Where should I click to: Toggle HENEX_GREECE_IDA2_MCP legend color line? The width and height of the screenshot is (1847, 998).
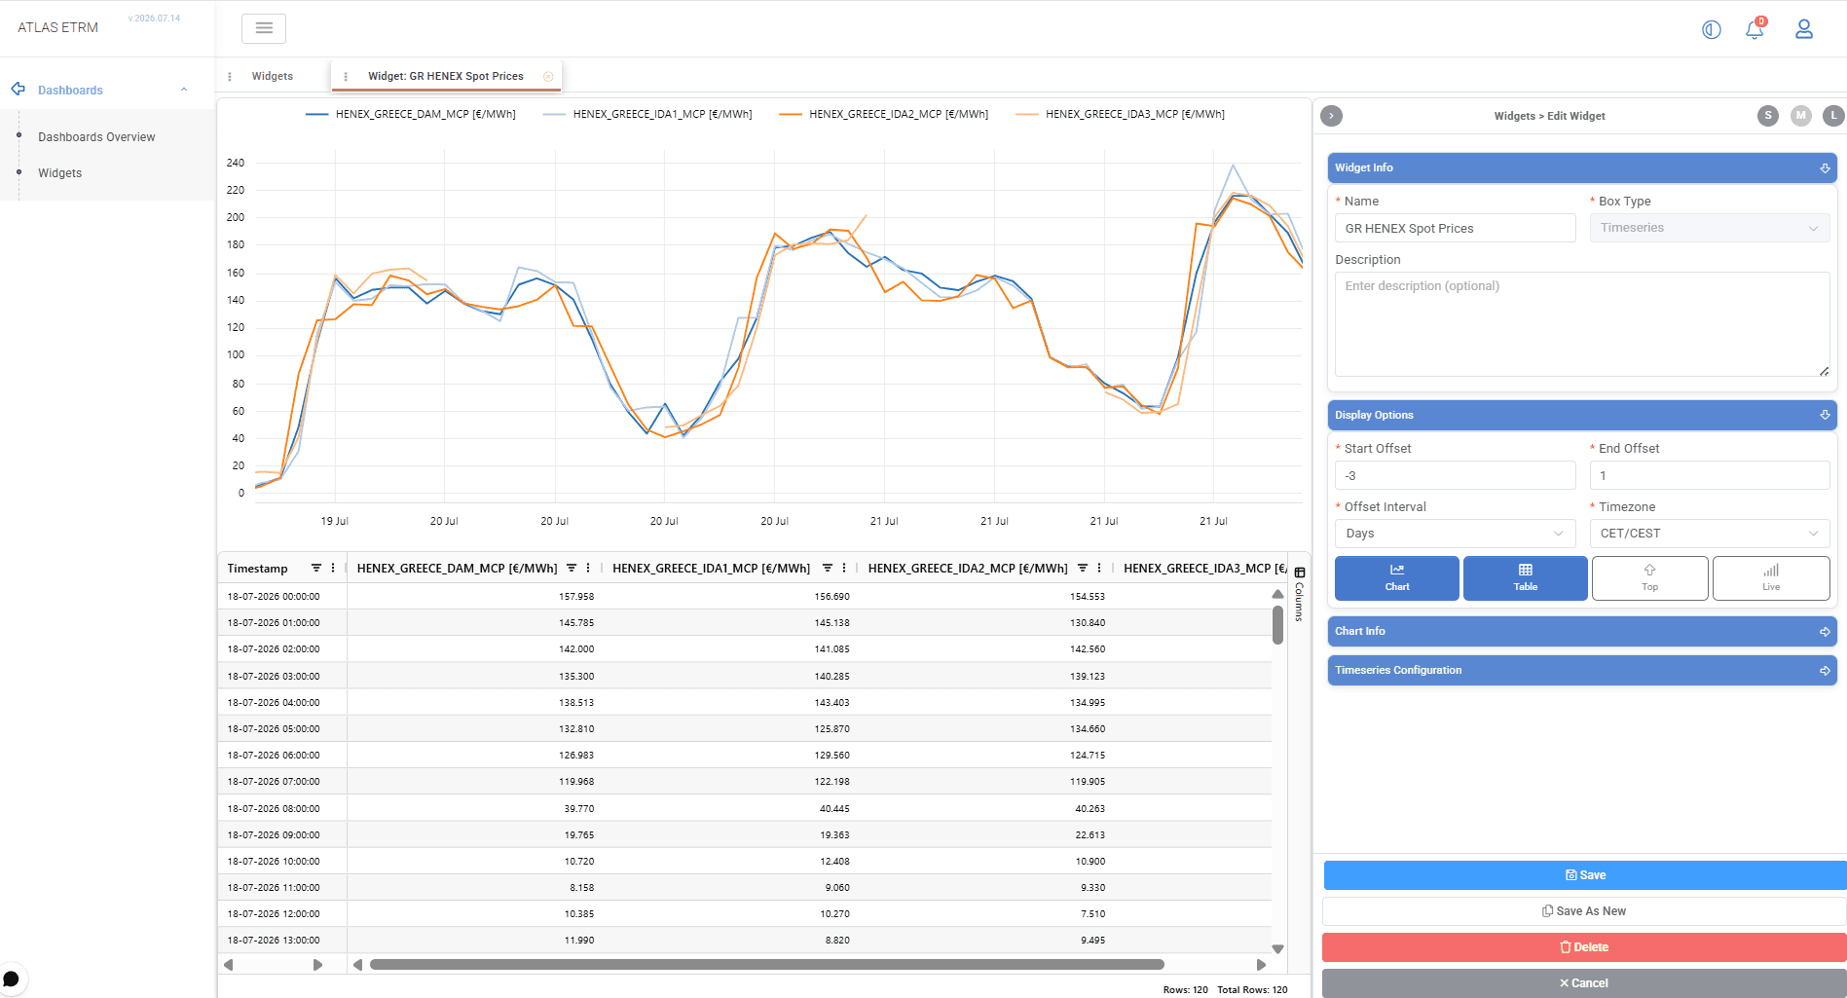[790, 115]
